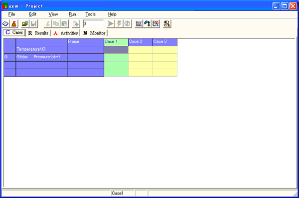Screen dimensions: 299x198
Task: Click the copy icon in the toolbar
Action: (56, 24)
